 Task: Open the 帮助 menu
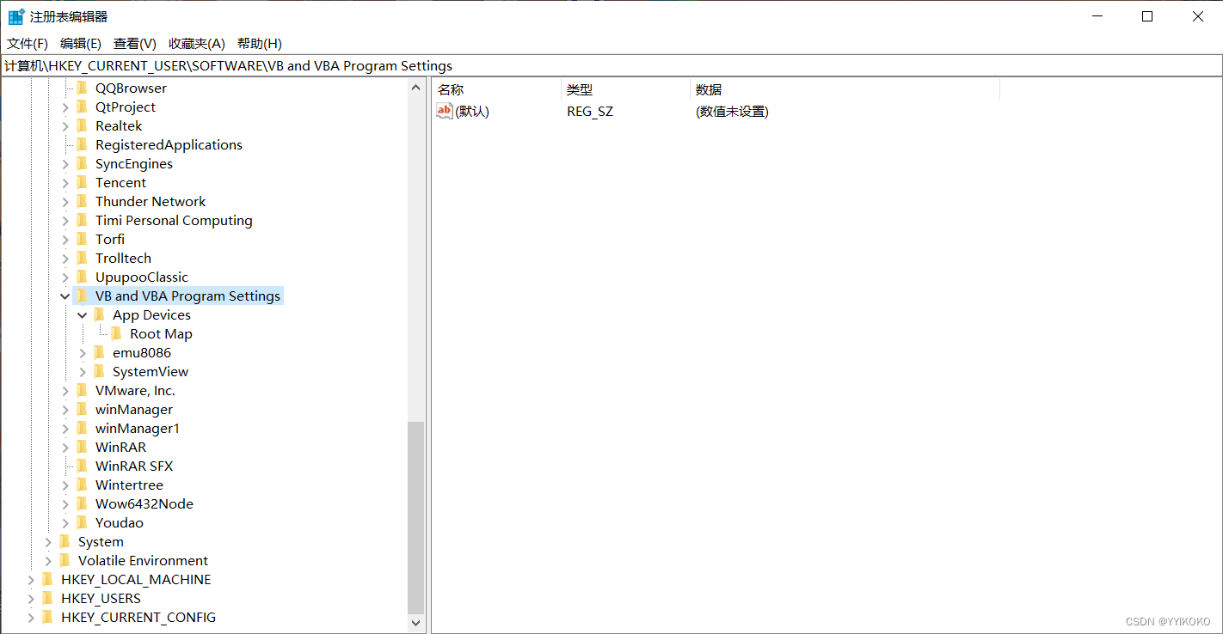pyautogui.click(x=259, y=43)
